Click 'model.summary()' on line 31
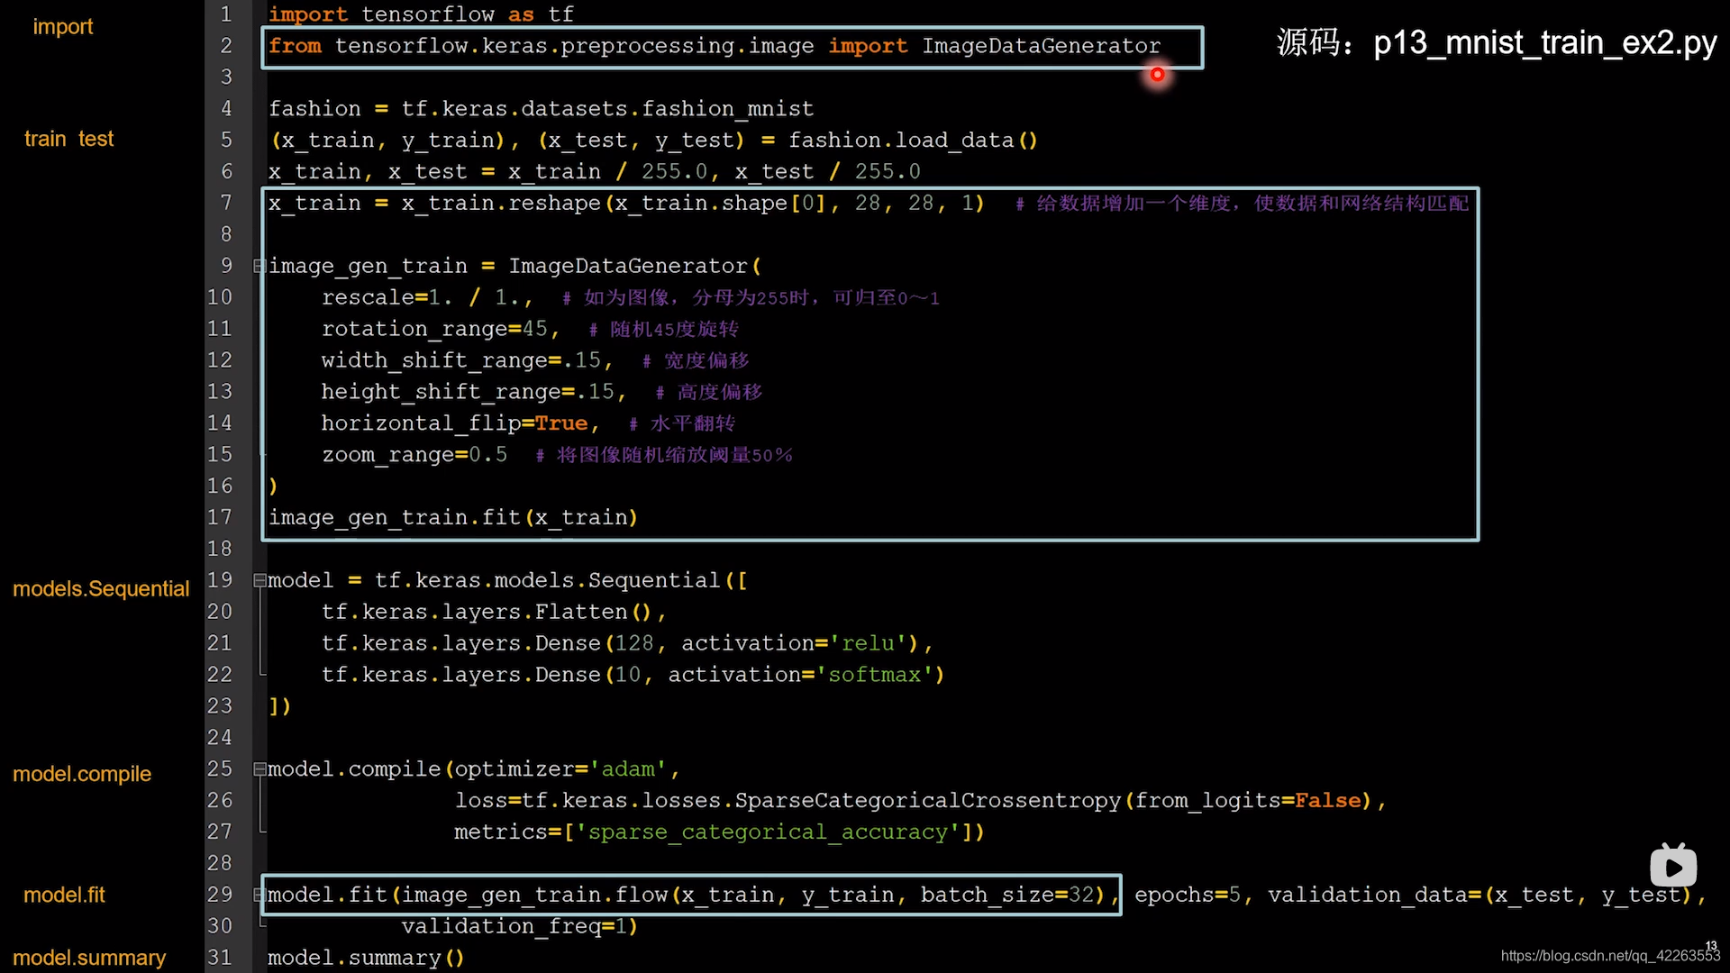Screen dimensions: 1730x973 [x=366, y=958]
